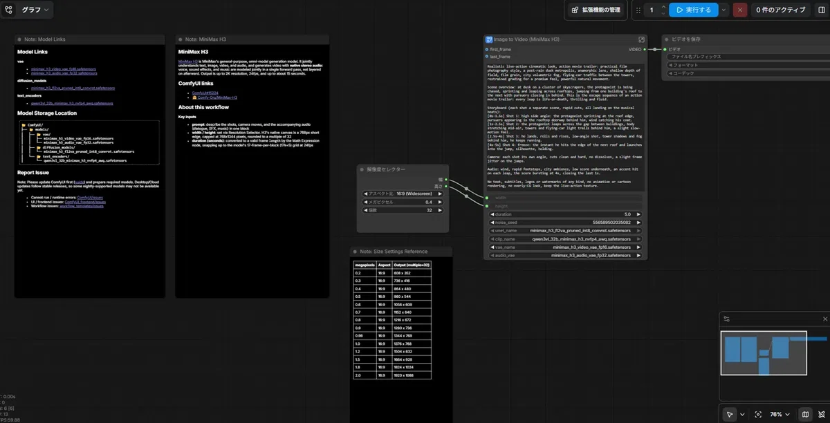830x423 pixels.
Task: Click the ファイル名プレフィックス field
Action: pyautogui.click(x=748, y=57)
